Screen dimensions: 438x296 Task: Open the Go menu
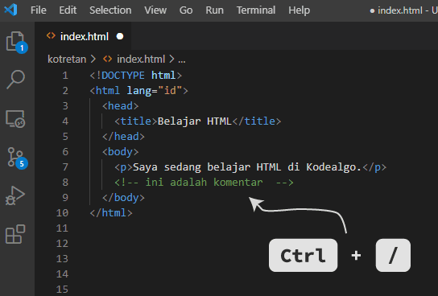186,10
